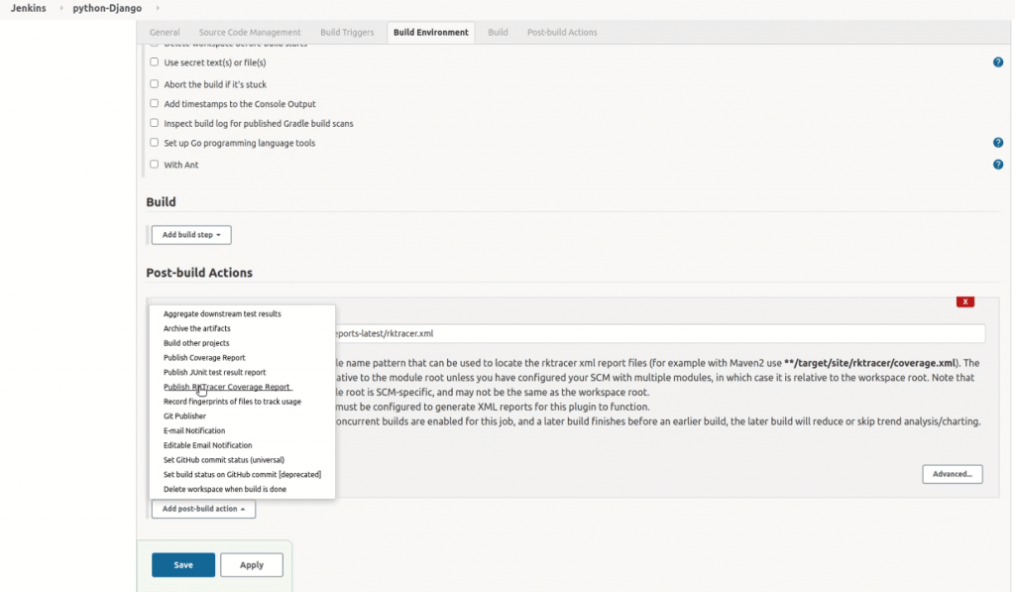
Task: Open the Post-build Actions tab
Action: click(562, 33)
